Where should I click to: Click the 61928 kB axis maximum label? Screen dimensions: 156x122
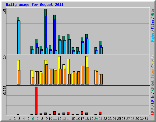point(5,91)
